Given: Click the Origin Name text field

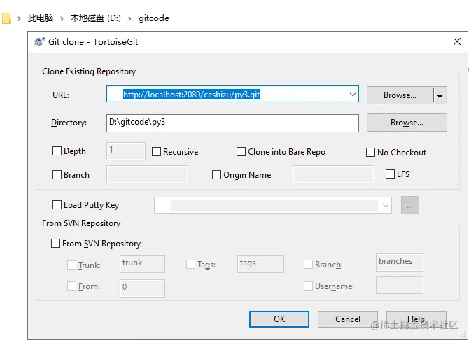Looking at the screenshot, I should coord(333,174).
